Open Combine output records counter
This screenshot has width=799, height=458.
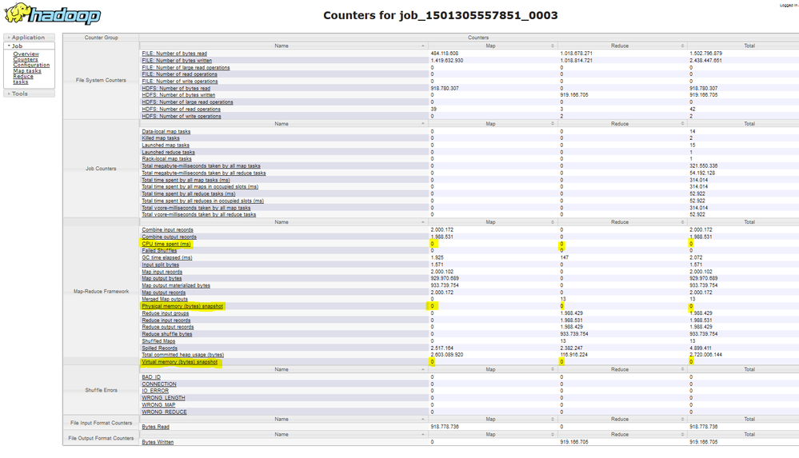point(169,237)
